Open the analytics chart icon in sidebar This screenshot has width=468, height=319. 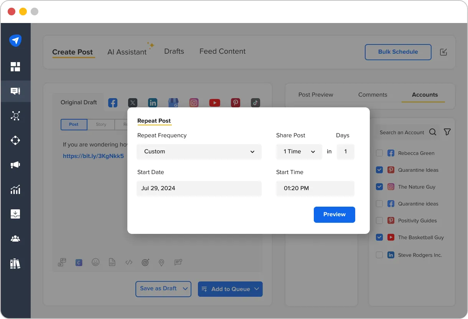pos(15,189)
